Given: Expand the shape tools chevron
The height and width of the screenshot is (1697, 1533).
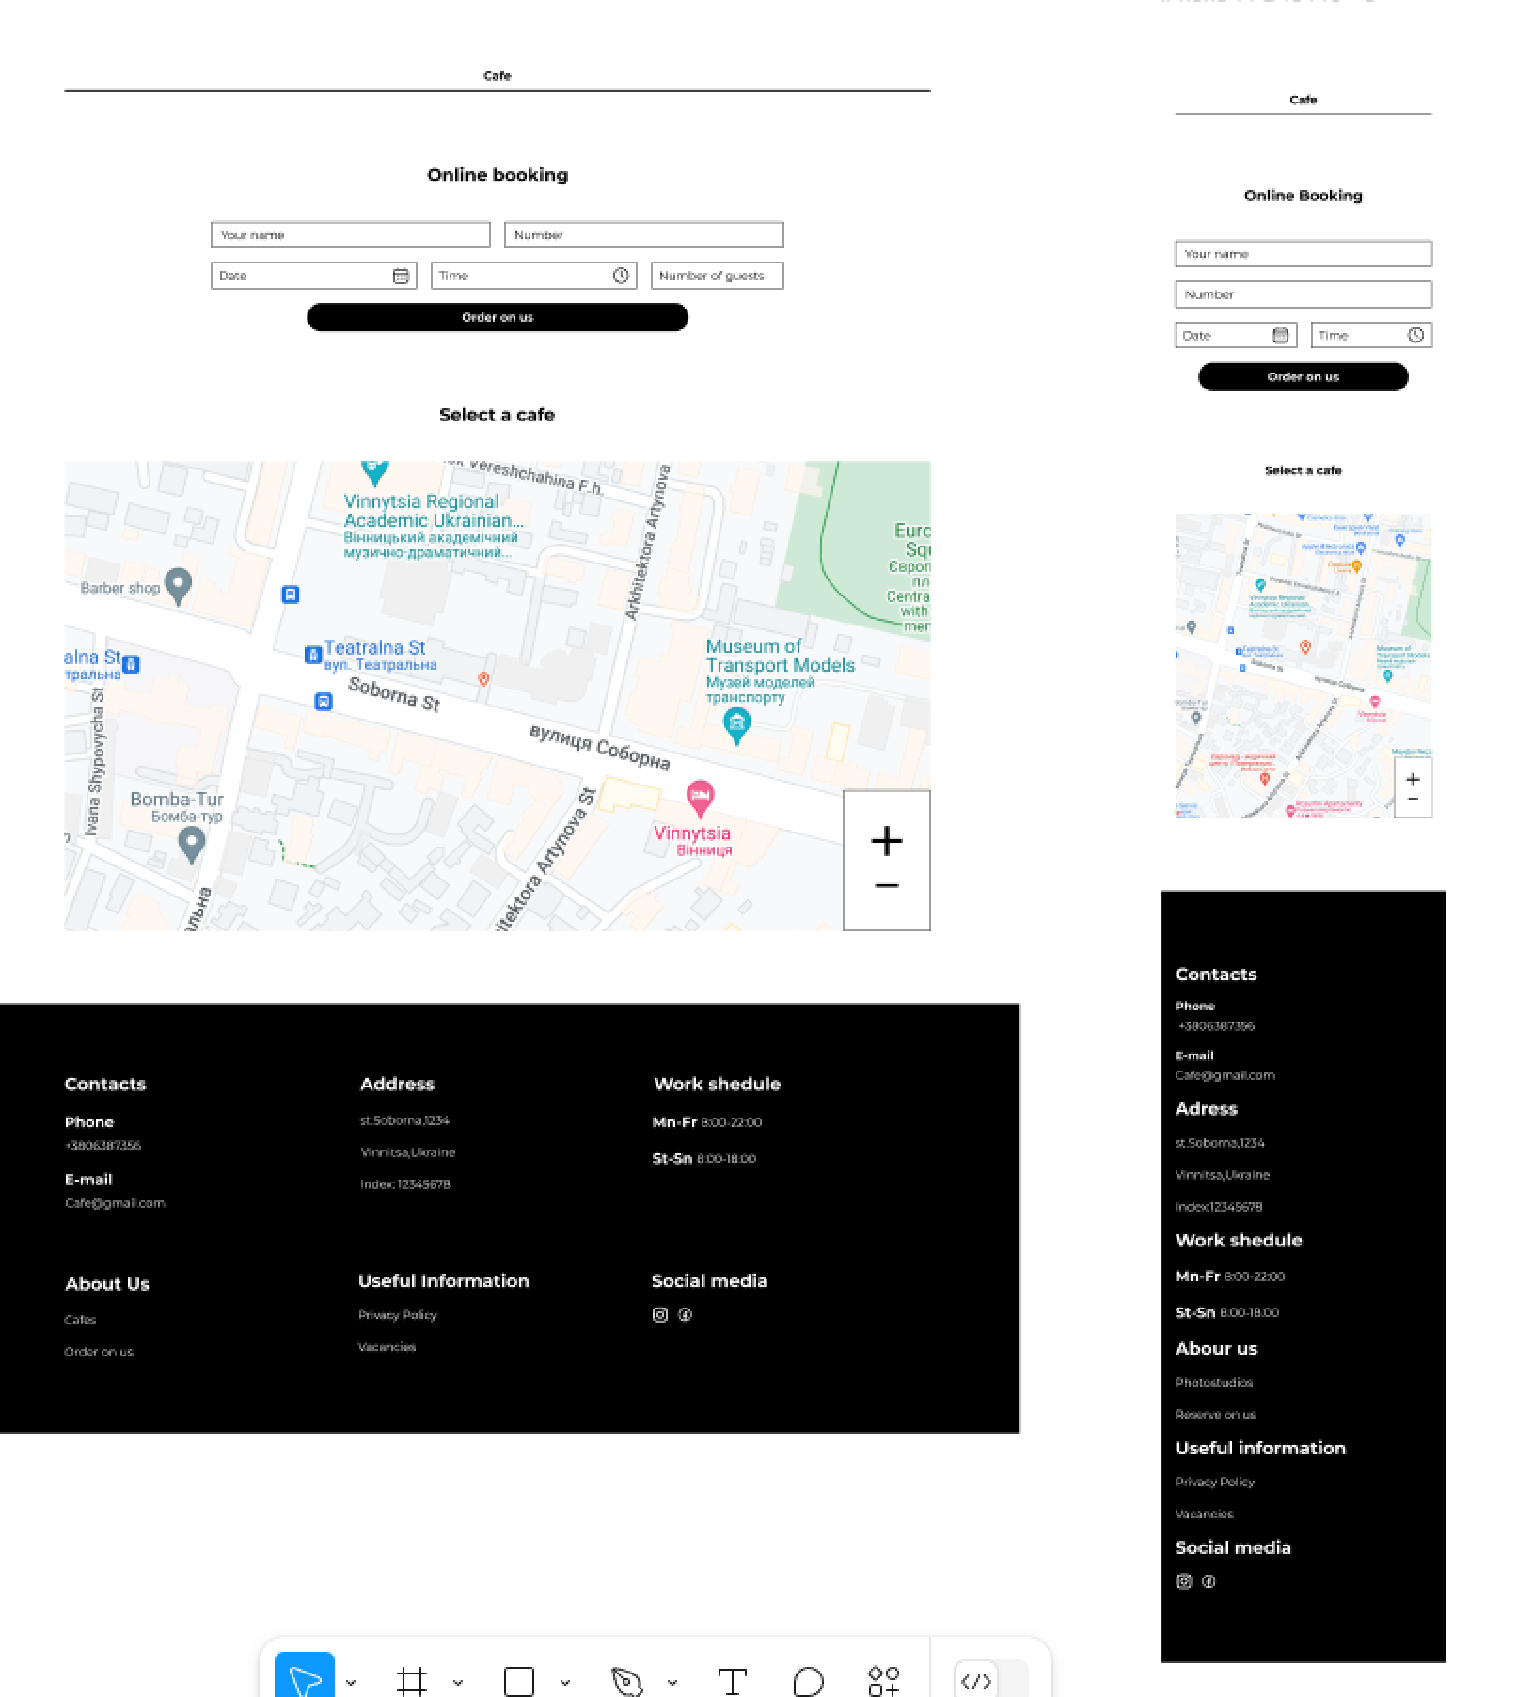Looking at the screenshot, I should coord(565,1682).
